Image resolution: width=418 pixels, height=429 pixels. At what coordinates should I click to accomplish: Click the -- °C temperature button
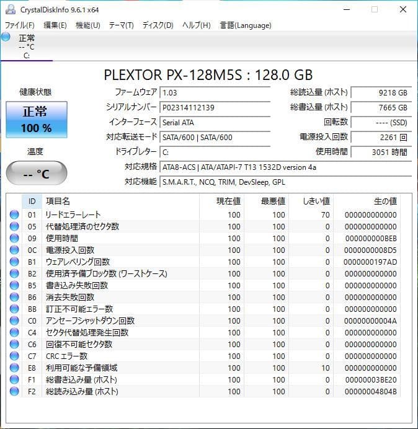click(x=37, y=174)
